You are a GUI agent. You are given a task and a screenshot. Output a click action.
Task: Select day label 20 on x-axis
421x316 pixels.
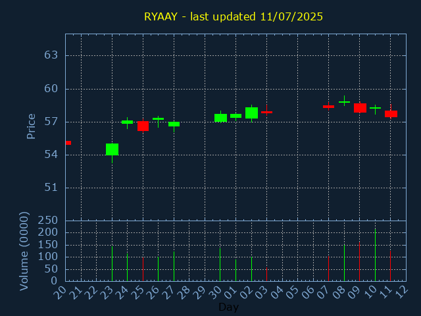60,292
